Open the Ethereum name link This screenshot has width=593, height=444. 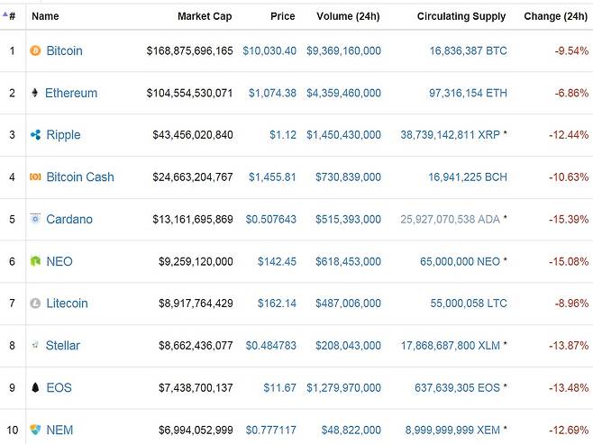coord(71,93)
